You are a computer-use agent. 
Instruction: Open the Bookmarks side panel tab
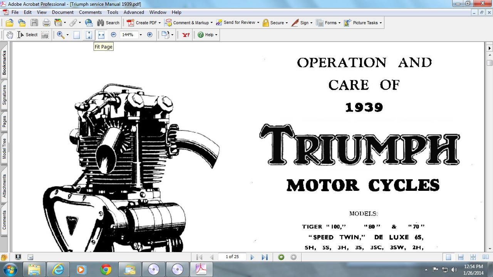pos(4,62)
